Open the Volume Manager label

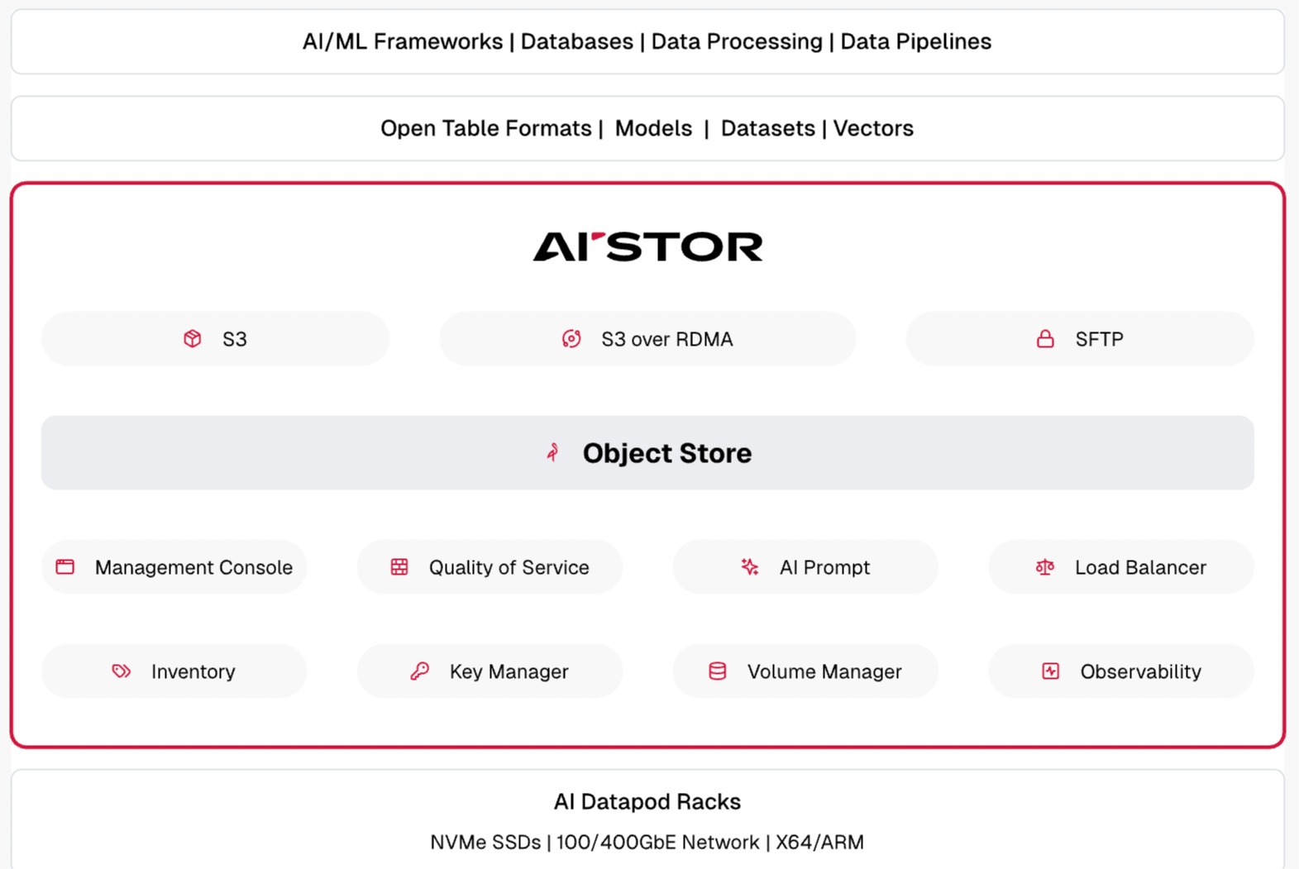pyautogui.click(x=824, y=671)
